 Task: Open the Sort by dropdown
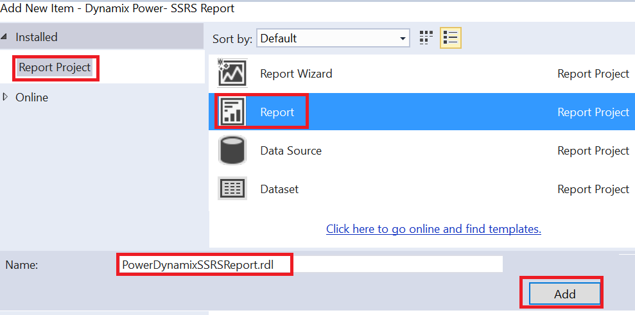[x=333, y=38]
